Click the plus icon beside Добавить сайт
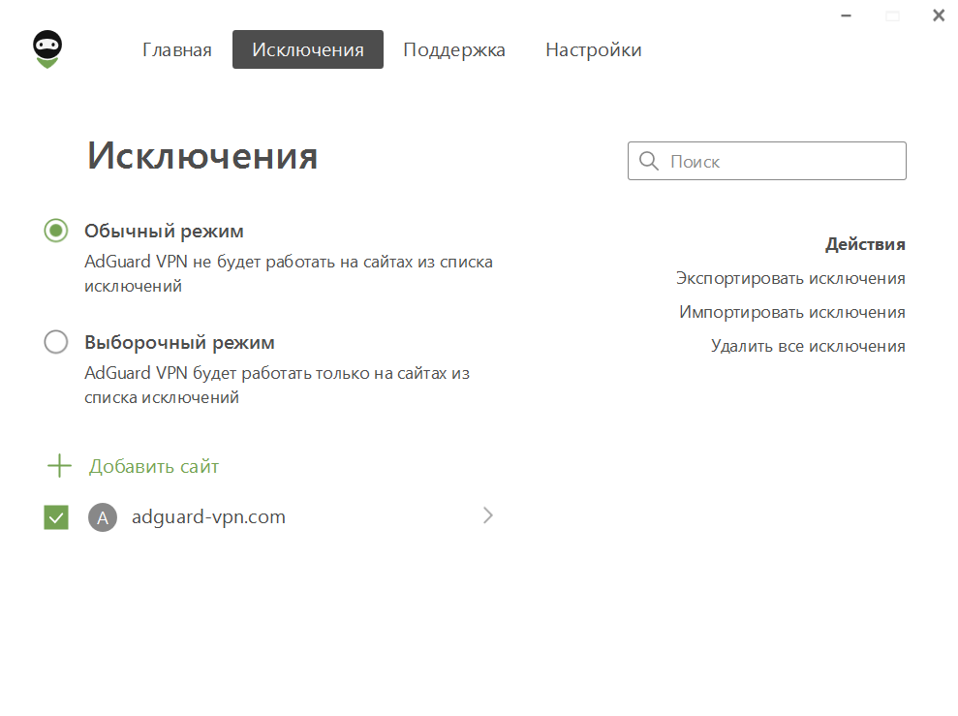 (59, 466)
